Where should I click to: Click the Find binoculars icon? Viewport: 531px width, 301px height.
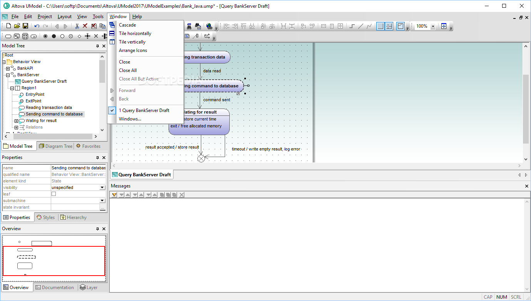189,26
